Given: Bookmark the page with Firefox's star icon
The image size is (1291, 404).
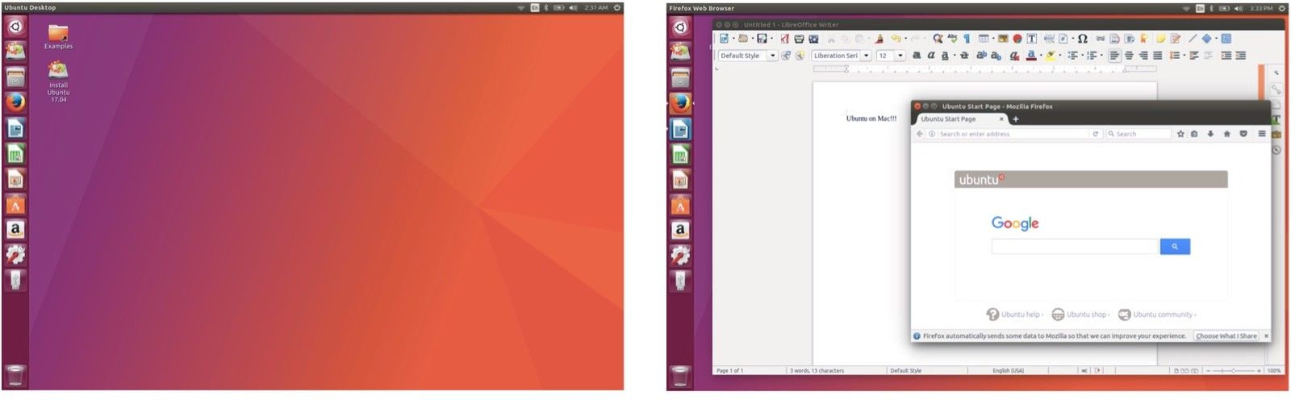Looking at the screenshot, I should tap(1180, 134).
